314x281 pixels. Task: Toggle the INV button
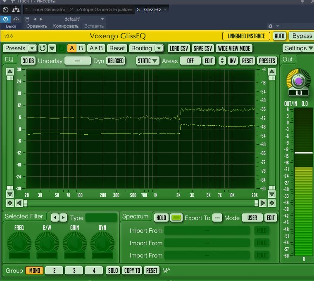tap(233, 61)
